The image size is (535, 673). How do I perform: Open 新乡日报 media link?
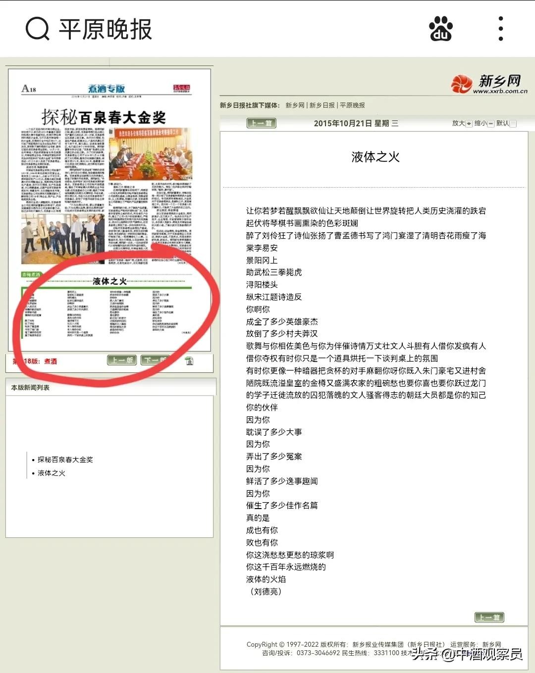click(322, 105)
